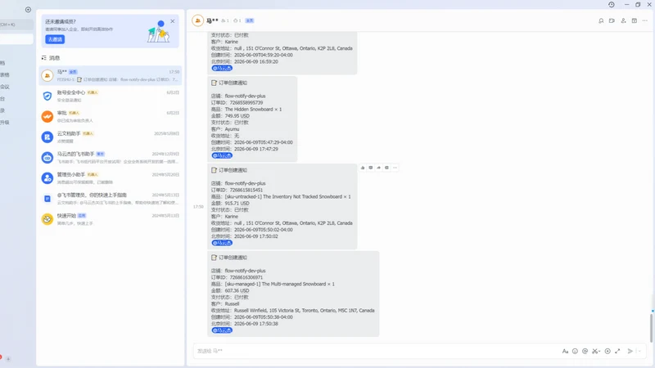655x368 pixels.
Task: Like the message with thumbs-up reaction
Action: pyautogui.click(x=363, y=168)
